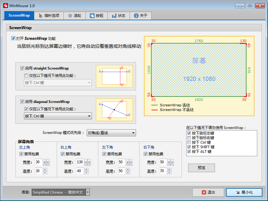Click the pointer options tab icon
Viewport: 268px width, 201px height.
pyautogui.click(x=41, y=15)
